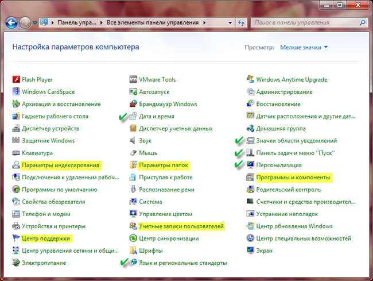373x281 pixels.
Task: Open the Брандмауэр Windows icon
Action: [133, 104]
